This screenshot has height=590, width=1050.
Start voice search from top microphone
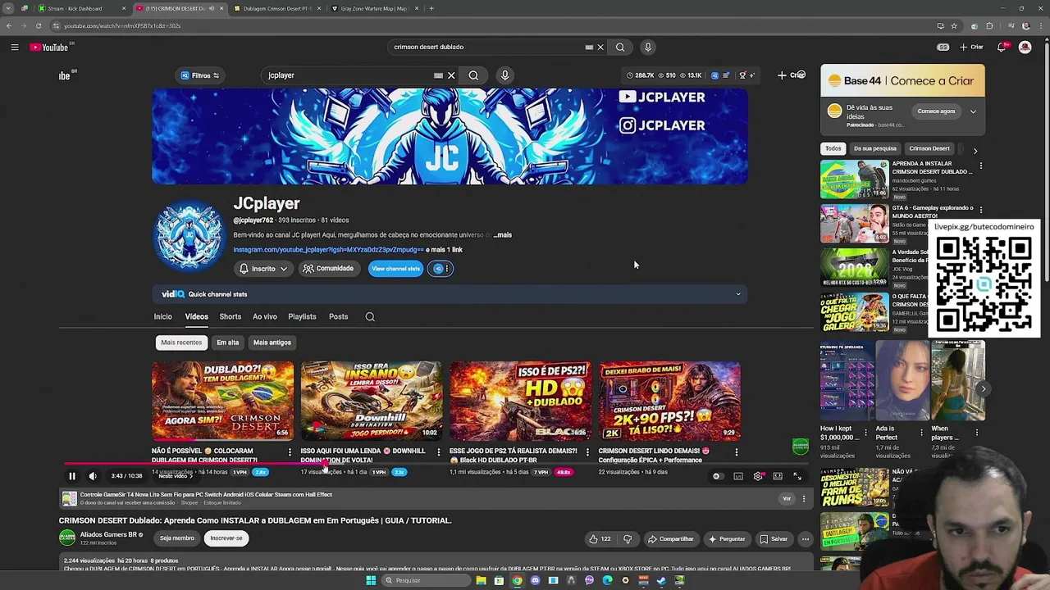[648, 48]
